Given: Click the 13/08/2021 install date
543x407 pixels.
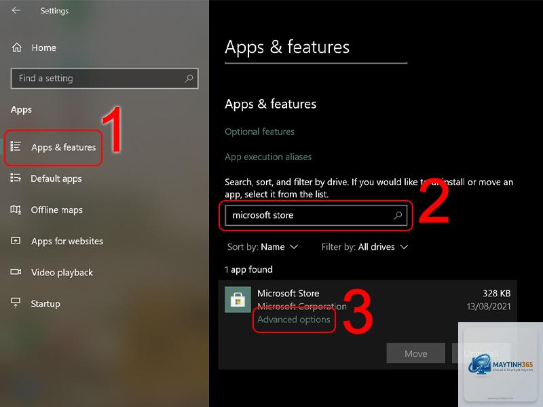Looking at the screenshot, I should click(x=488, y=307).
